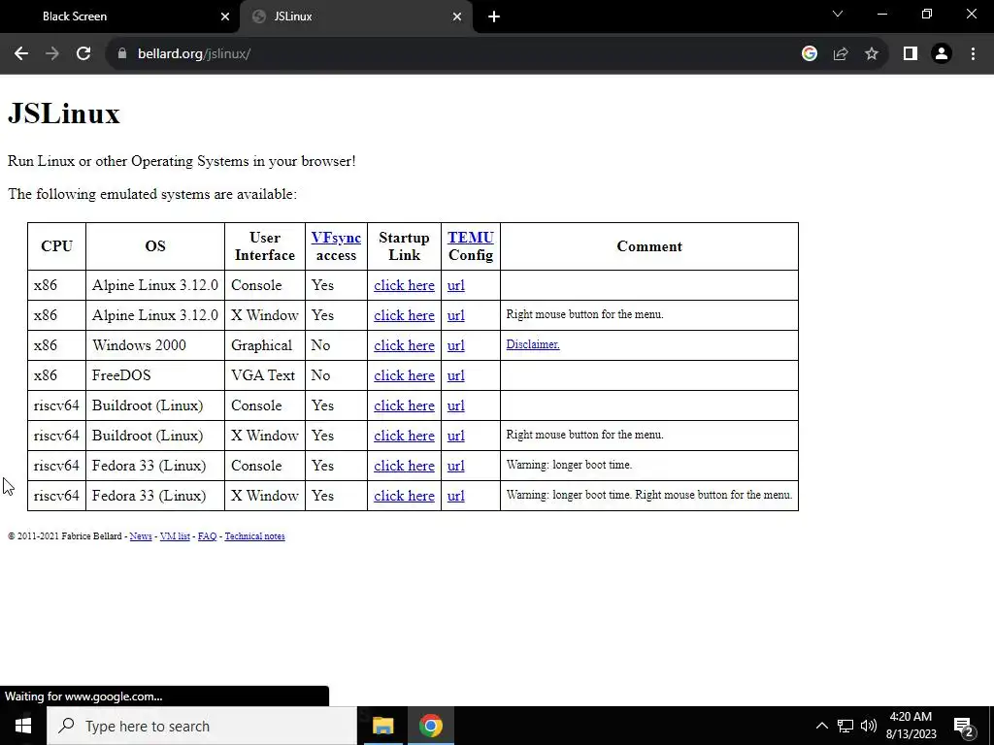Close the JSLinux tab
This screenshot has height=745, width=994.
456,17
